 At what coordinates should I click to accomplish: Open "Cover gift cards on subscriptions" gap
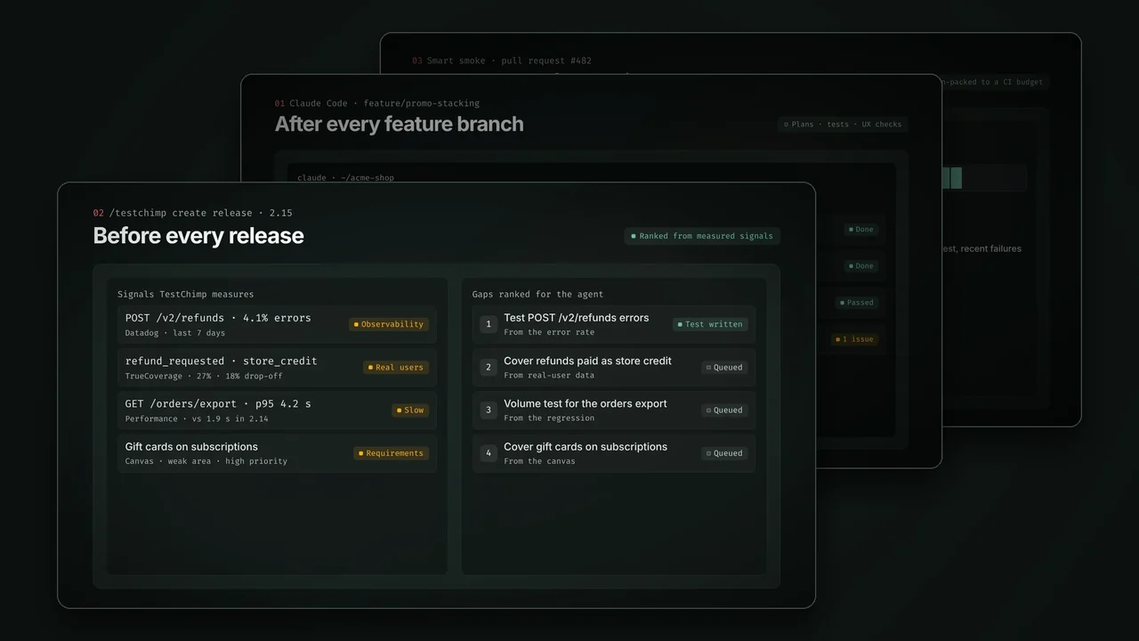(614, 453)
